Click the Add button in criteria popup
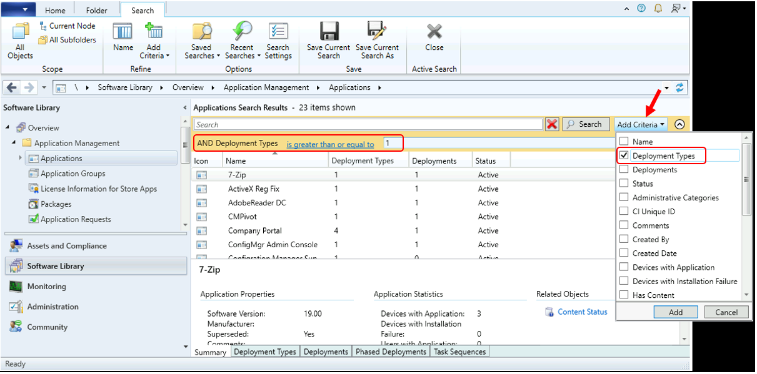Viewport: 757px width, 374px height. tap(676, 312)
